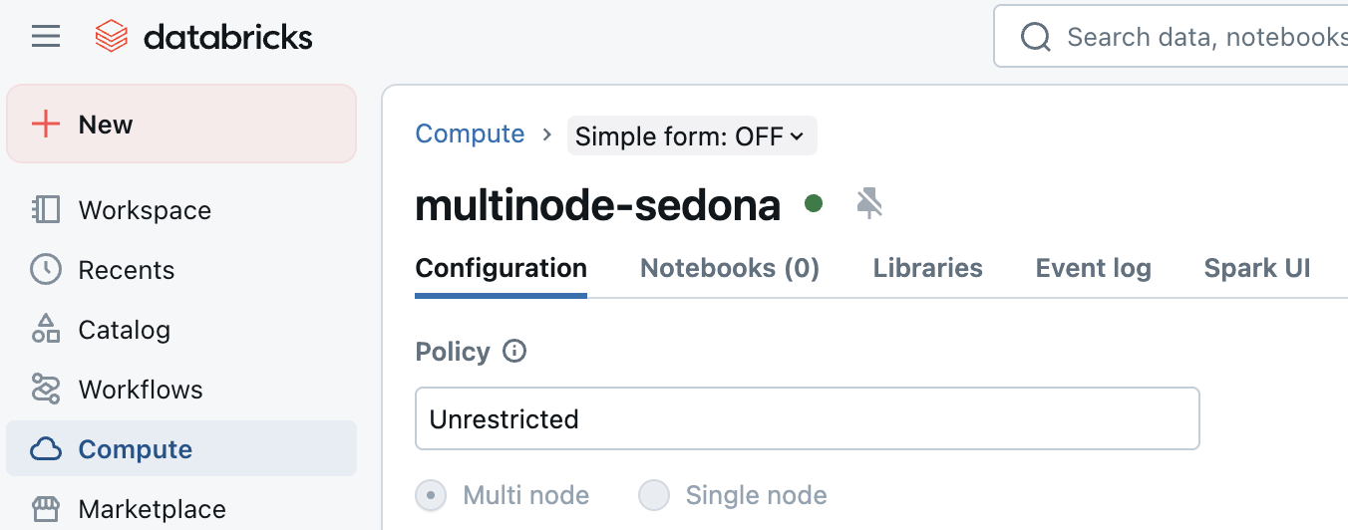Switch to the Libraries tab
The image size is (1348, 530).
927,268
